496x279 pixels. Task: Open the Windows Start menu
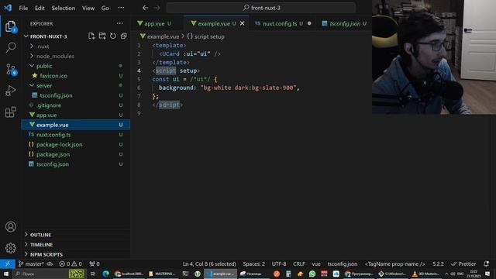tap(6, 274)
